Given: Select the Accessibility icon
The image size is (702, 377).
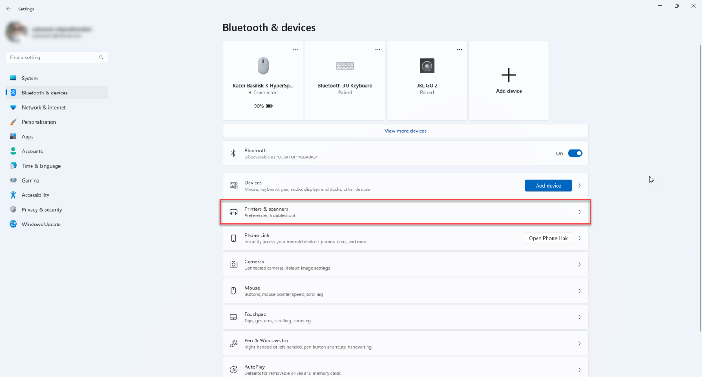Looking at the screenshot, I should tap(13, 194).
